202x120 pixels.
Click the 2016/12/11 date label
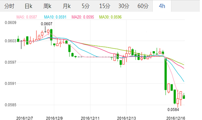(90, 118)
